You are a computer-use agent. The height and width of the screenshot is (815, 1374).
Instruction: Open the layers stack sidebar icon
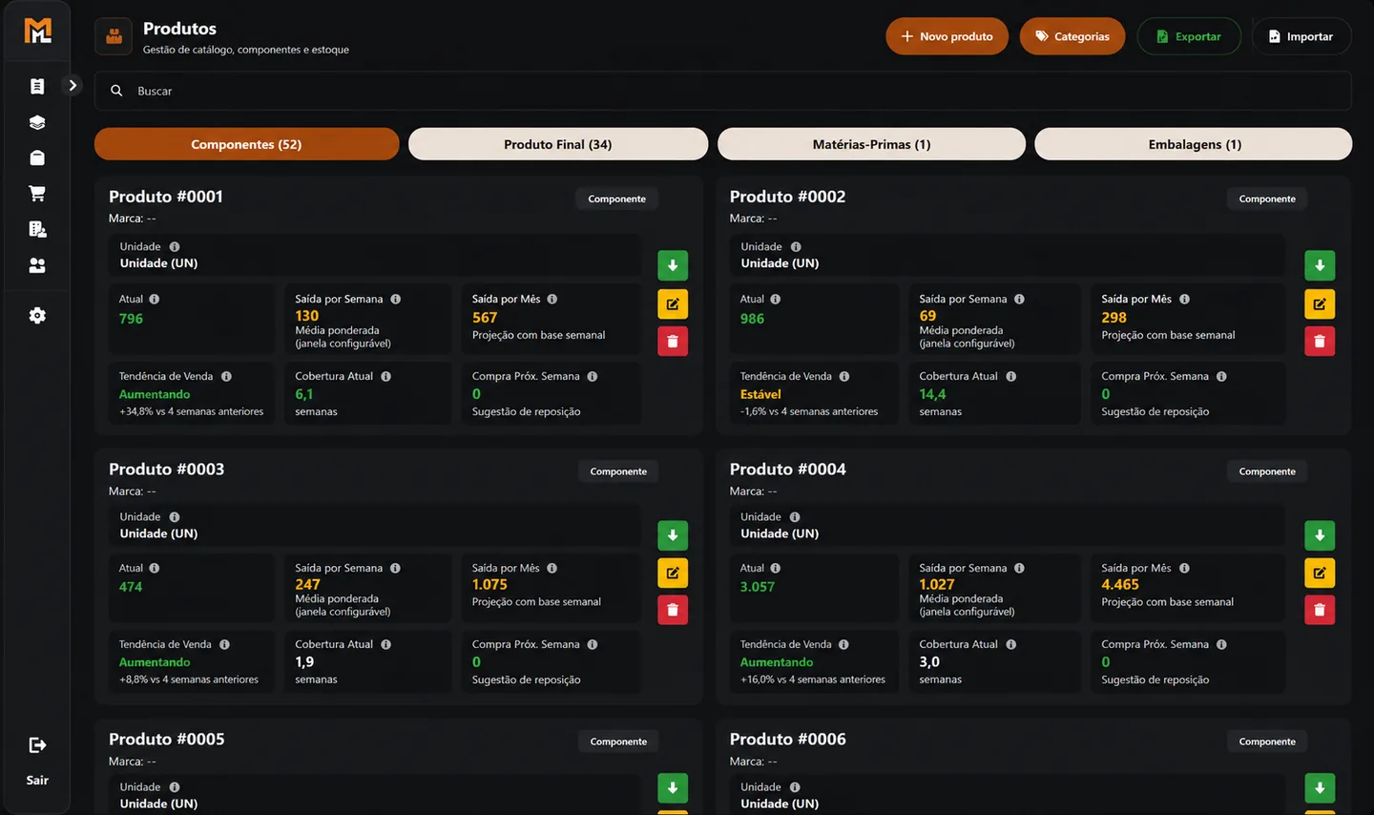37,122
